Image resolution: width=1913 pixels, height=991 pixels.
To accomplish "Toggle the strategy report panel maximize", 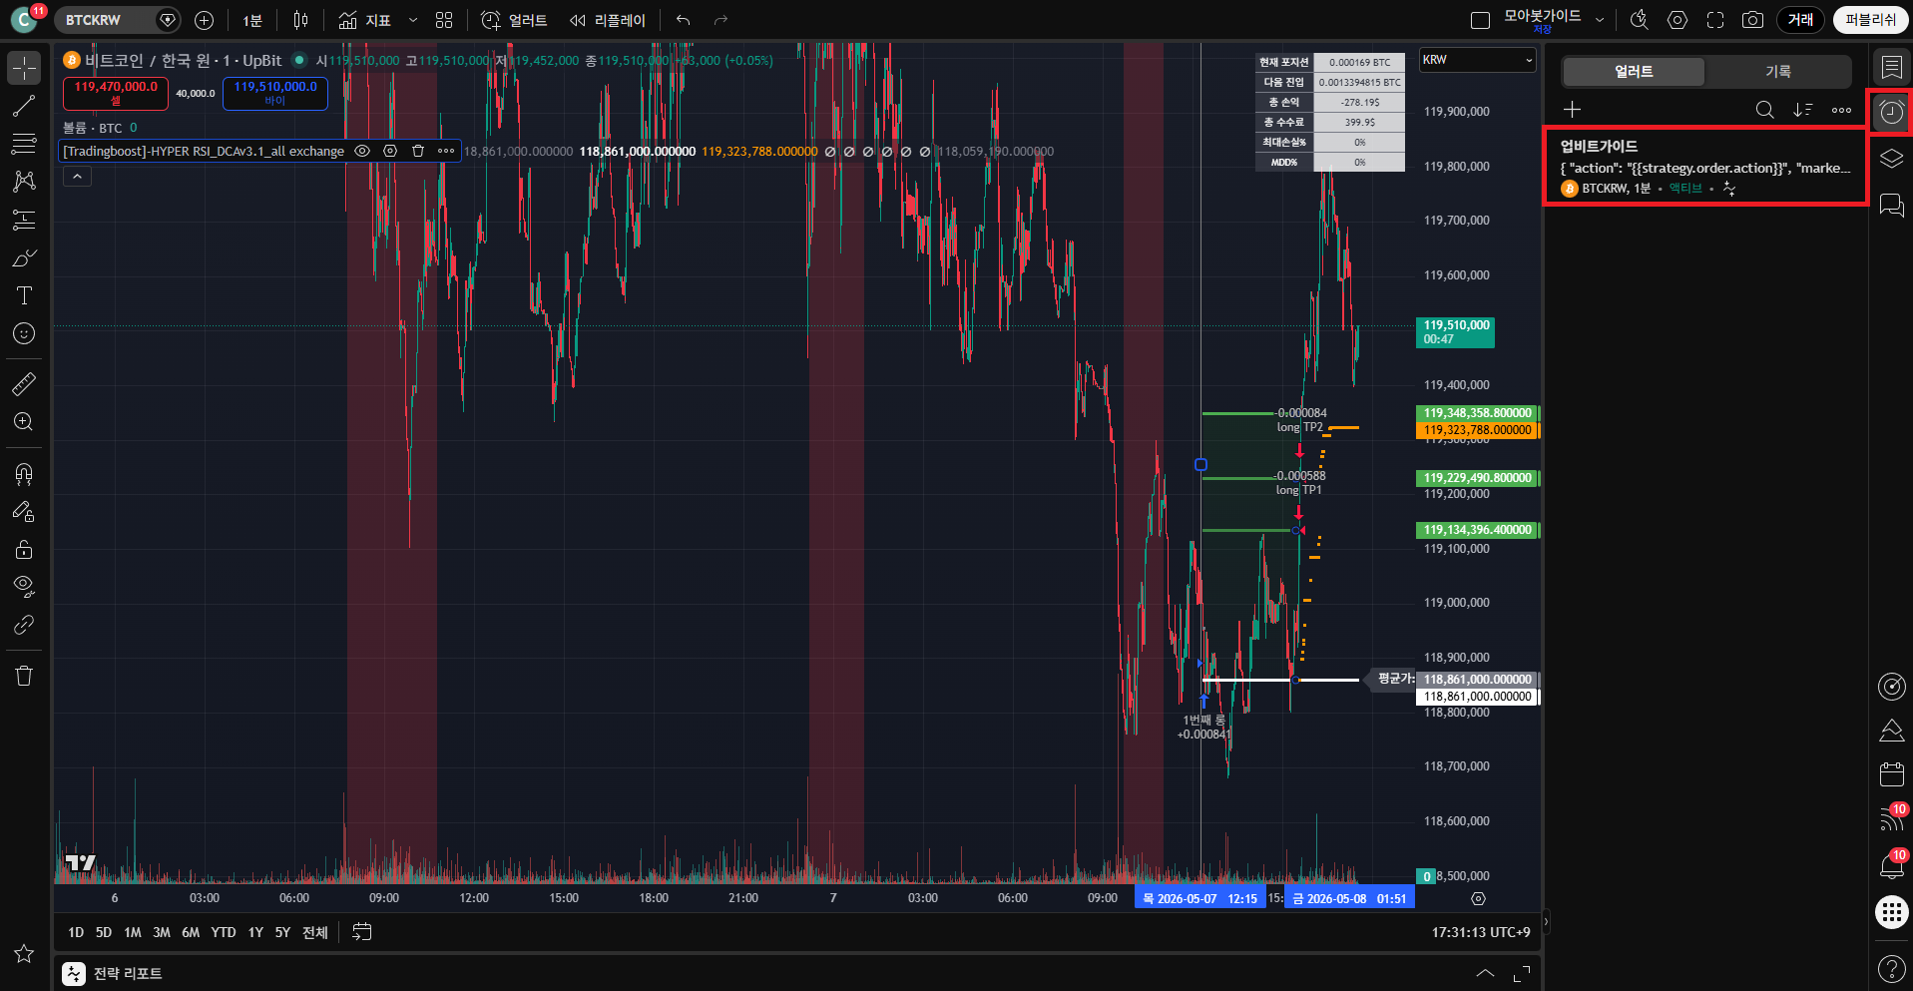I will coord(1522,973).
